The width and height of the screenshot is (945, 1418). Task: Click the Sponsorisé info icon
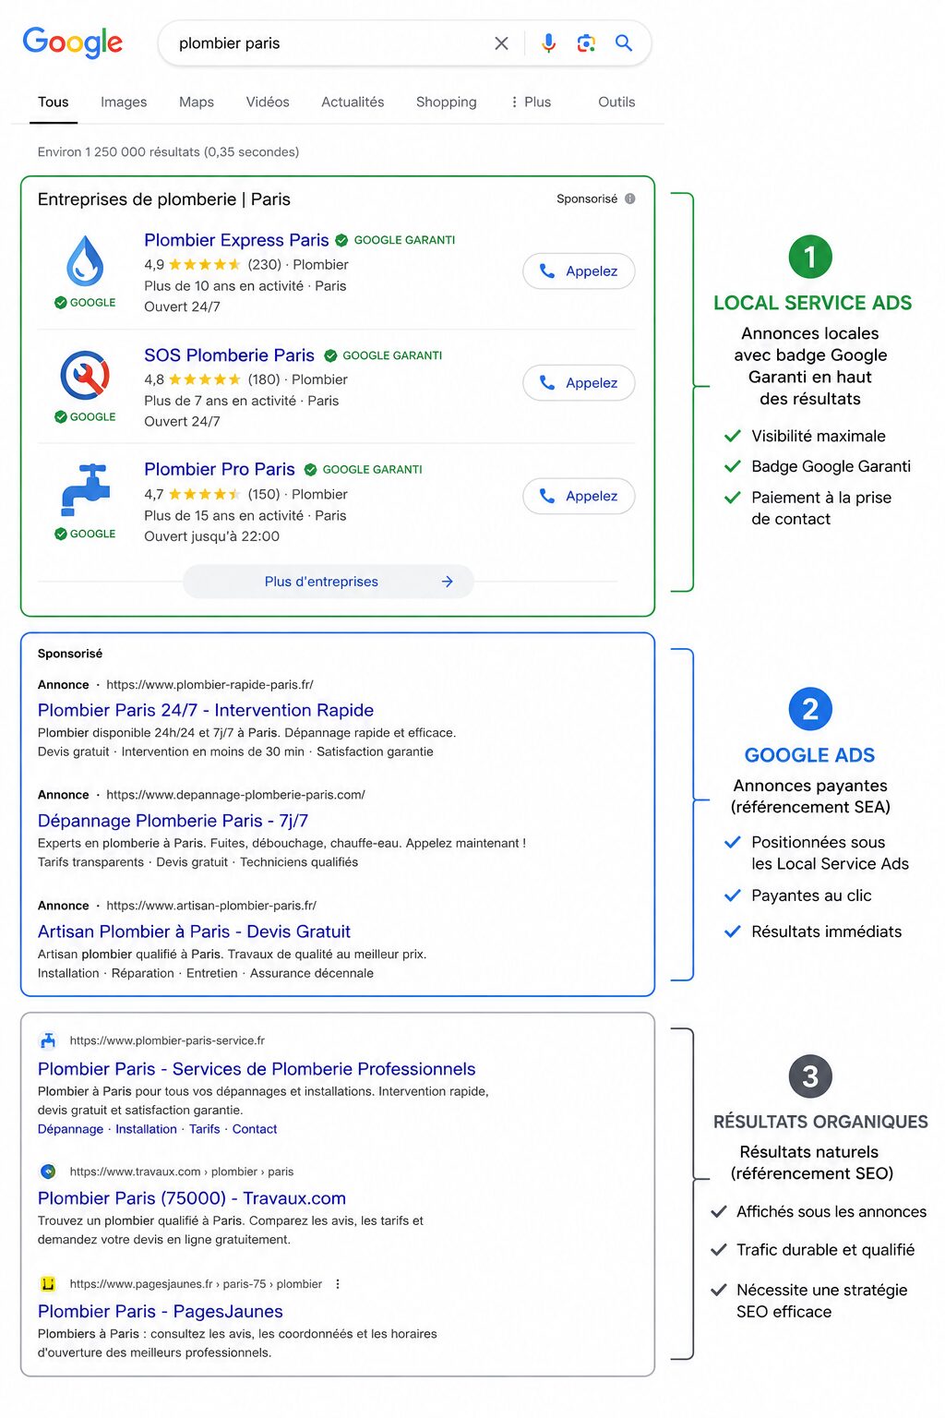pyautogui.click(x=630, y=198)
